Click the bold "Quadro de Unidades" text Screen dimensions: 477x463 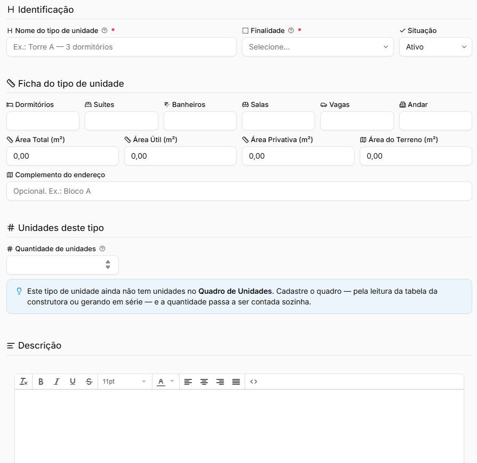click(235, 291)
